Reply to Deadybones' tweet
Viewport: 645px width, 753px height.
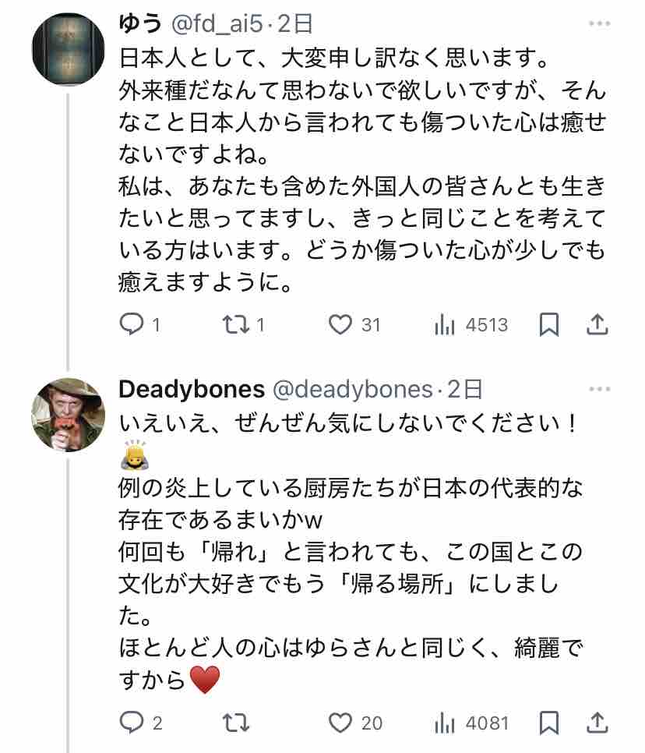pyautogui.click(x=130, y=723)
